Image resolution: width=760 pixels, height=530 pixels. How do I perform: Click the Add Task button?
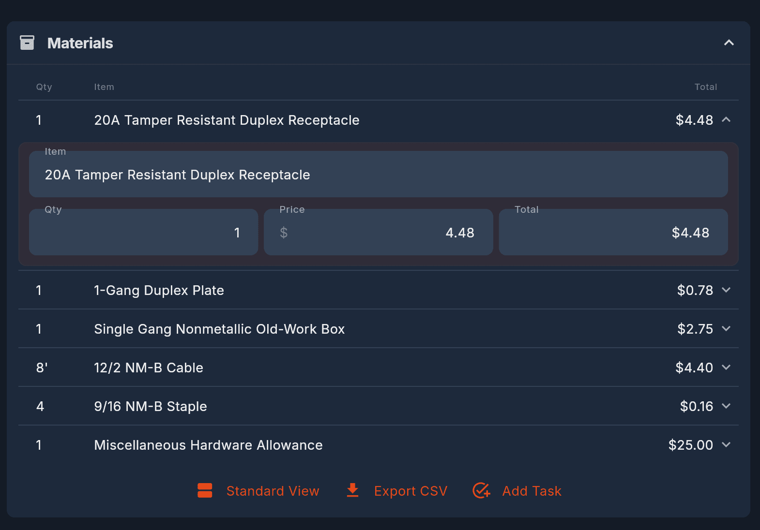(x=517, y=491)
